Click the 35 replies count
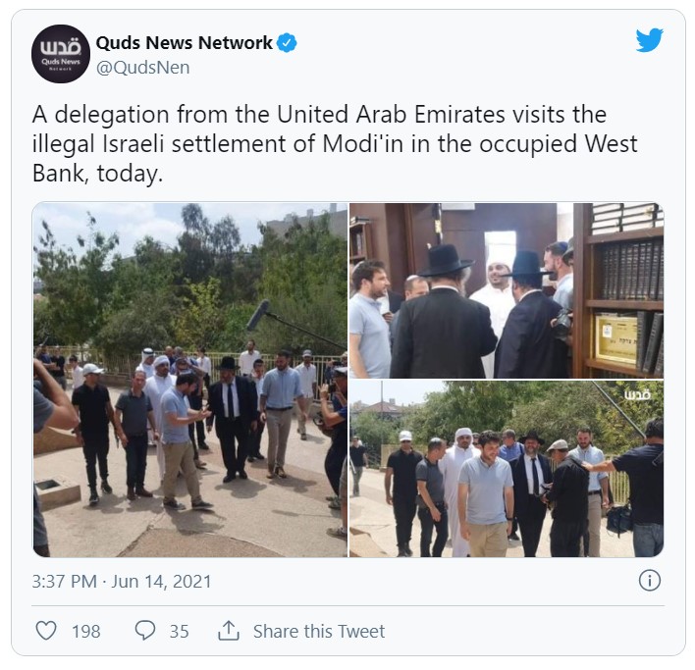Screen dimensions: 695x670 point(179,632)
